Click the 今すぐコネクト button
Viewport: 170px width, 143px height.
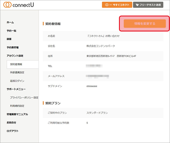[x=117, y=5]
